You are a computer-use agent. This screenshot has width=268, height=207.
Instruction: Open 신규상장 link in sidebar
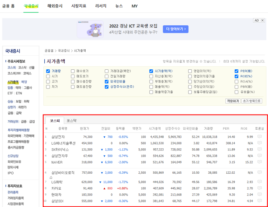click(13, 156)
